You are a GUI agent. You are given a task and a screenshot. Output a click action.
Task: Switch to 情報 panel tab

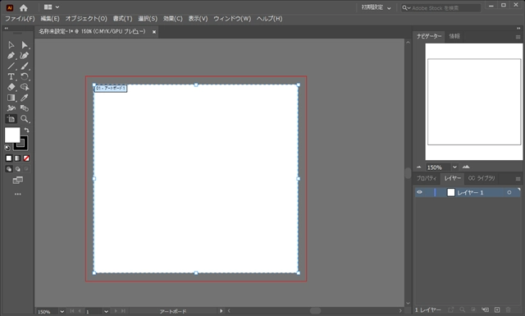click(x=454, y=36)
